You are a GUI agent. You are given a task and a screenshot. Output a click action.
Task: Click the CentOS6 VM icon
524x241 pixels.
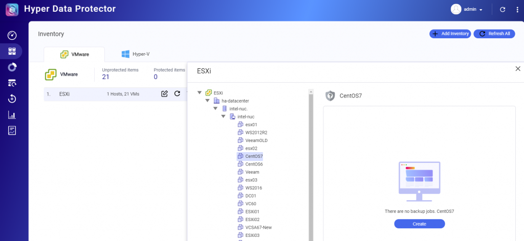[241, 164]
